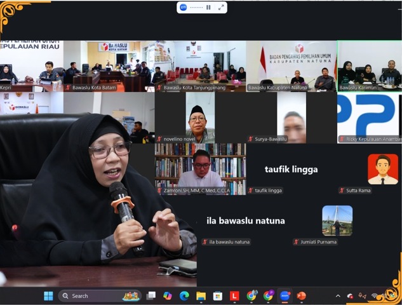Click muted mic icon for Bawaslu Kota Batam
This screenshot has height=305, width=402.
pyautogui.click(x=68, y=88)
